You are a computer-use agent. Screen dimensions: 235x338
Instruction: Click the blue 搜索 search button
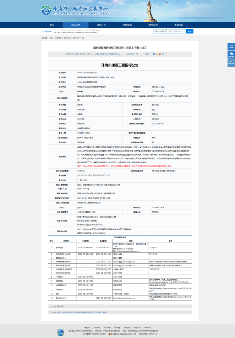(x=190, y=32)
